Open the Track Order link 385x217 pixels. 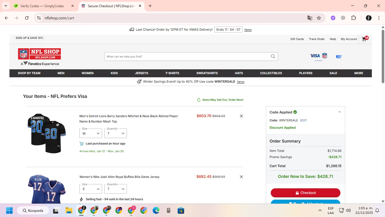[x=317, y=39]
